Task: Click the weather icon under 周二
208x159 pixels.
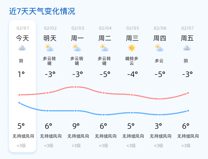Action: click(x=104, y=48)
